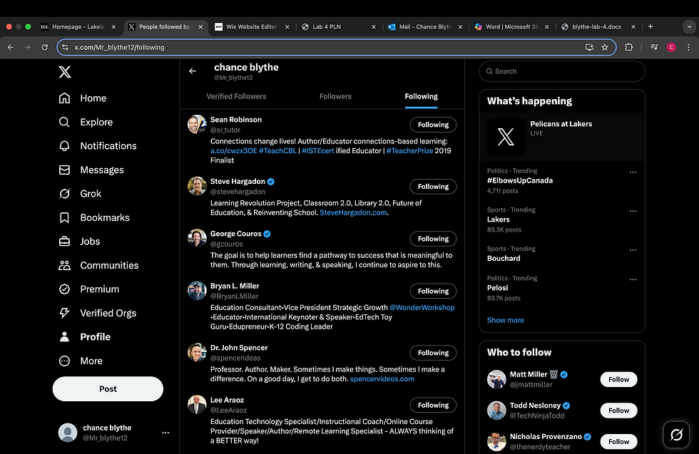
Task: Follow Matt Miller from Who to follow
Action: [618, 379]
